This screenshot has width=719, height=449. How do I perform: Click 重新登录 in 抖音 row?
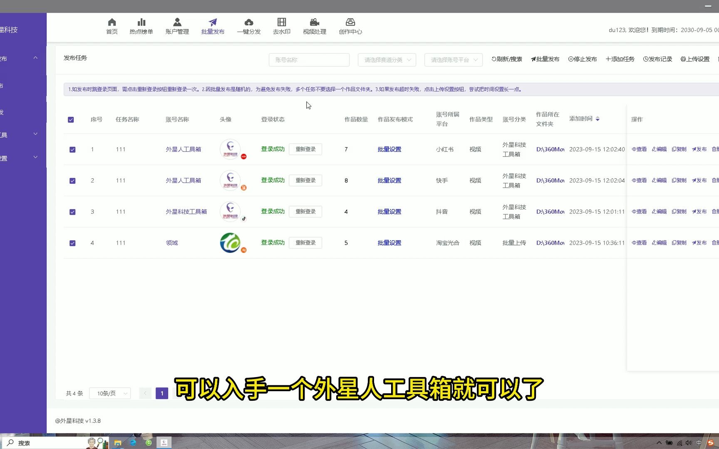pos(305,212)
